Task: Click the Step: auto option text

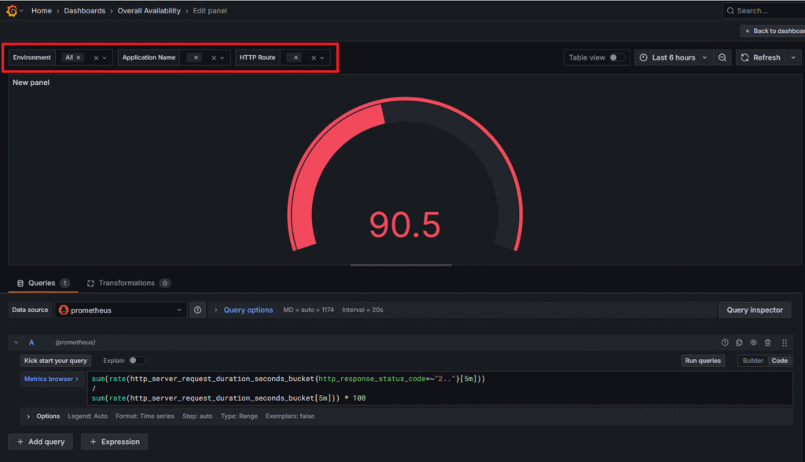Action: point(197,416)
